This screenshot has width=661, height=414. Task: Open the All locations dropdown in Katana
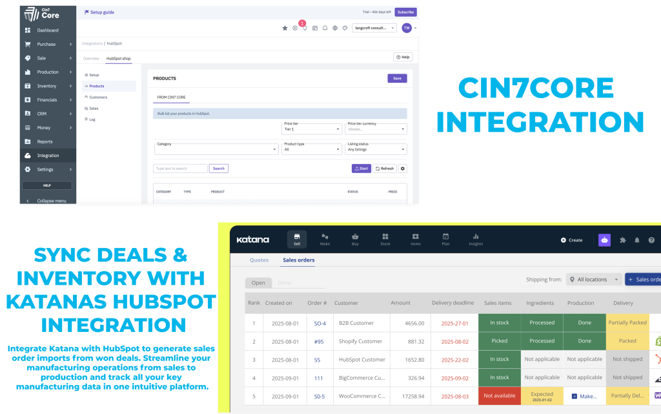click(x=594, y=280)
